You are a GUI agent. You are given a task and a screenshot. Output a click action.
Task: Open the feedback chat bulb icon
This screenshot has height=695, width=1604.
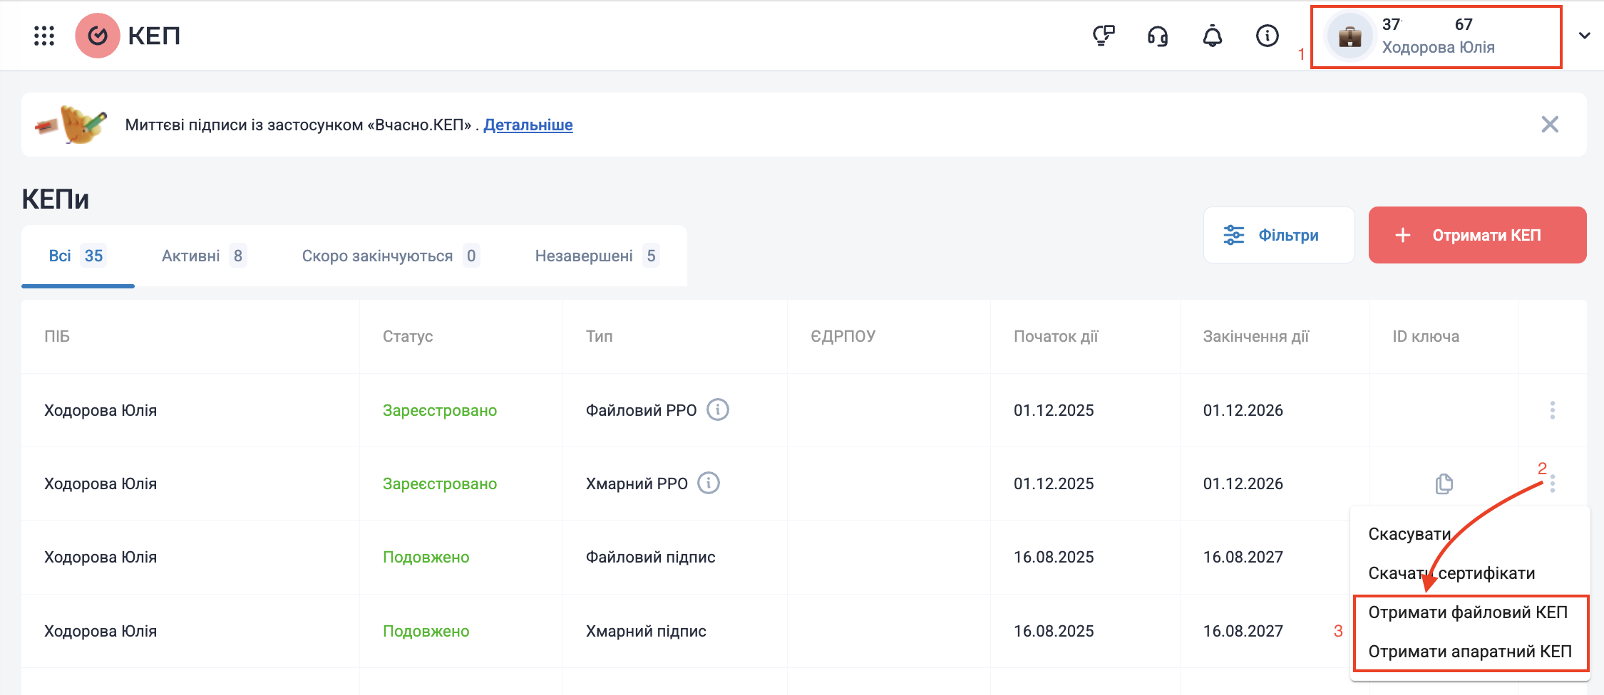coord(1104,36)
